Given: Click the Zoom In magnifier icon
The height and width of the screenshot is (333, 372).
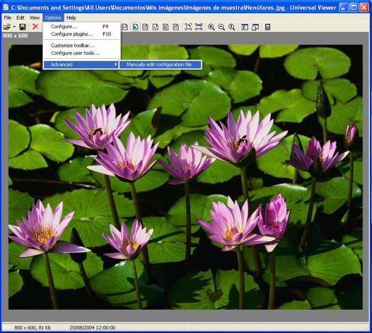Looking at the screenshot, I should tap(211, 27).
